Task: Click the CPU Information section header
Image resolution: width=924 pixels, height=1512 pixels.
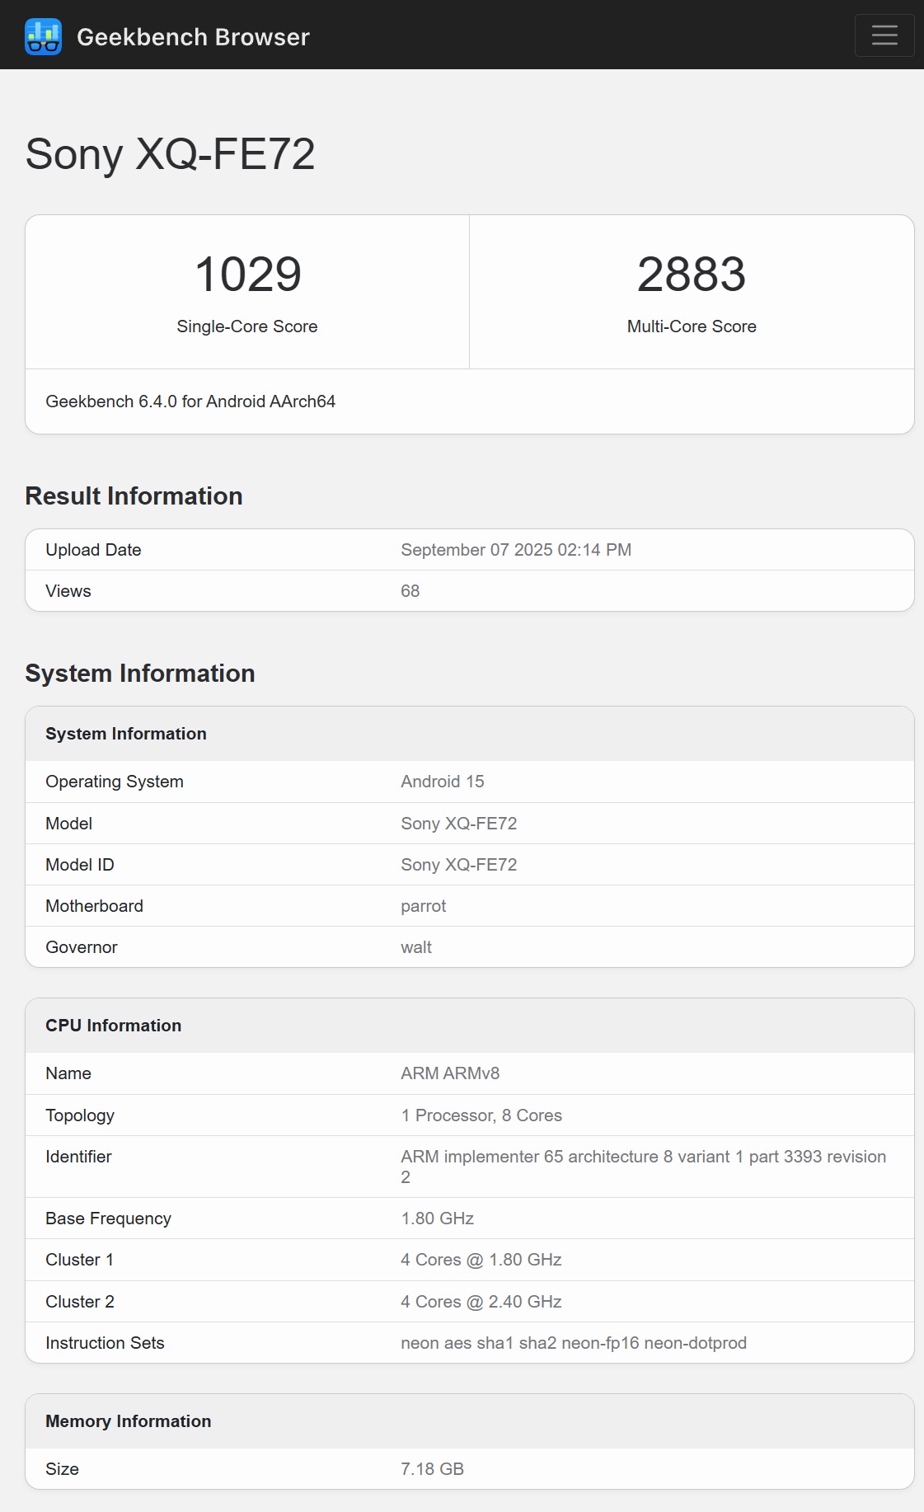Action: tap(113, 1026)
